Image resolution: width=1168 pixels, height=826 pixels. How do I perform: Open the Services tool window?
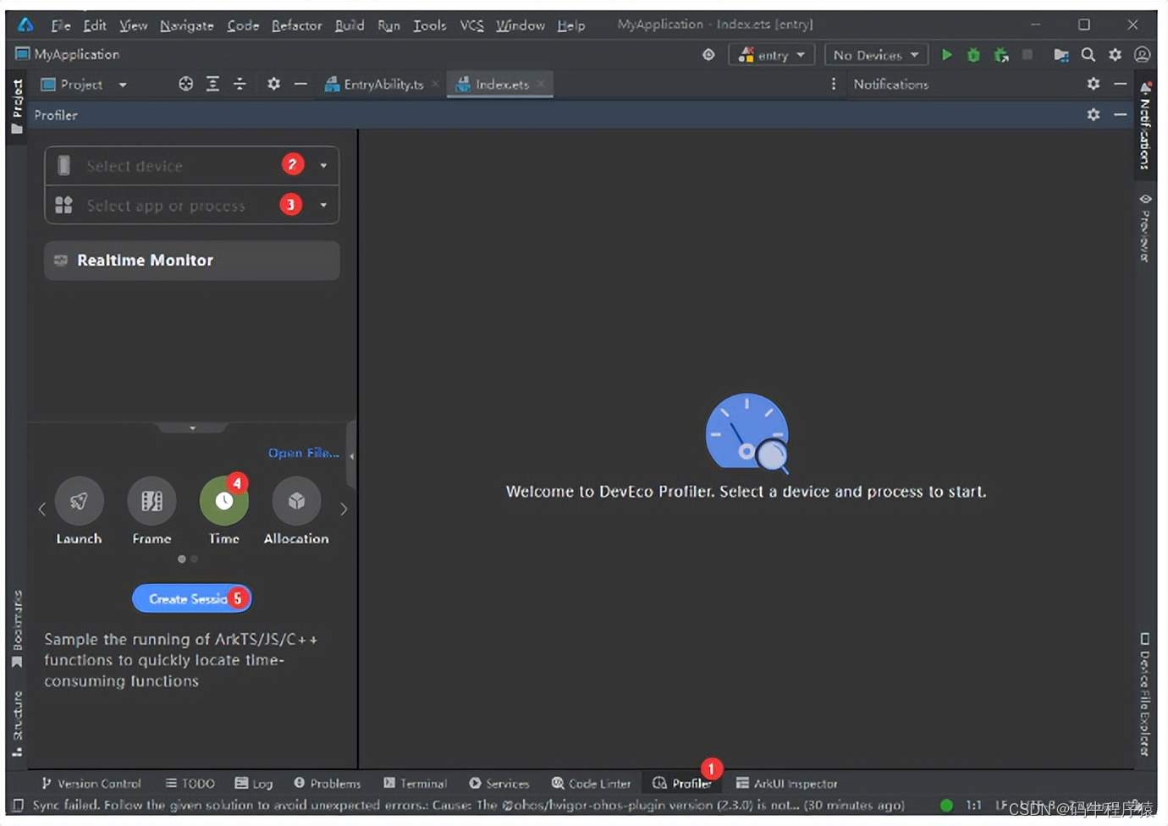point(499,784)
